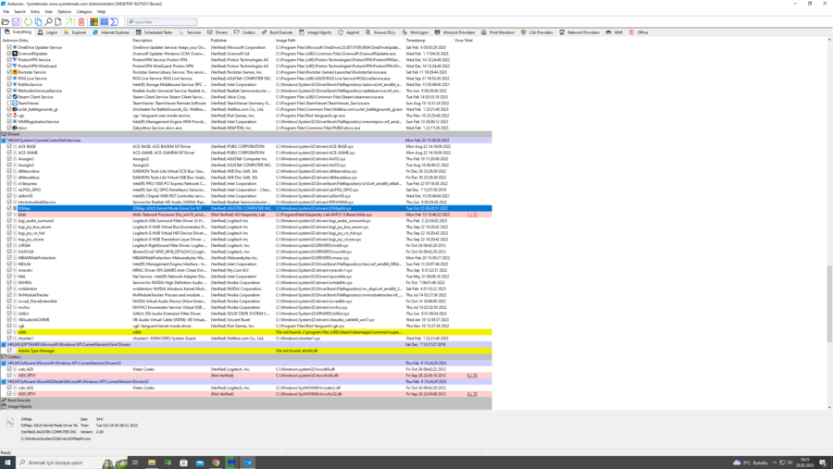
Task: Open the WMI tab
Action: (x=615, y=32)
